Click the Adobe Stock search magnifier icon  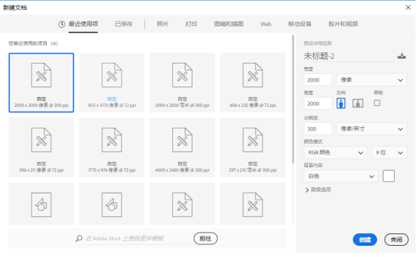point(79,238)
